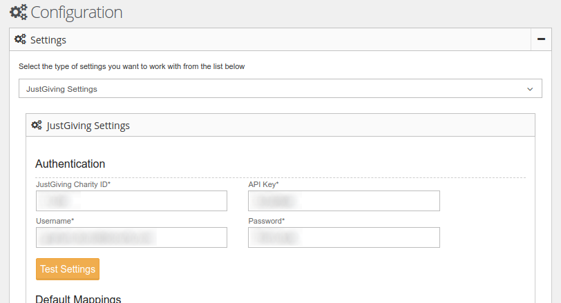561x303 pixels.
Task: Click the Authentication section heading
Action: point(70,164)
